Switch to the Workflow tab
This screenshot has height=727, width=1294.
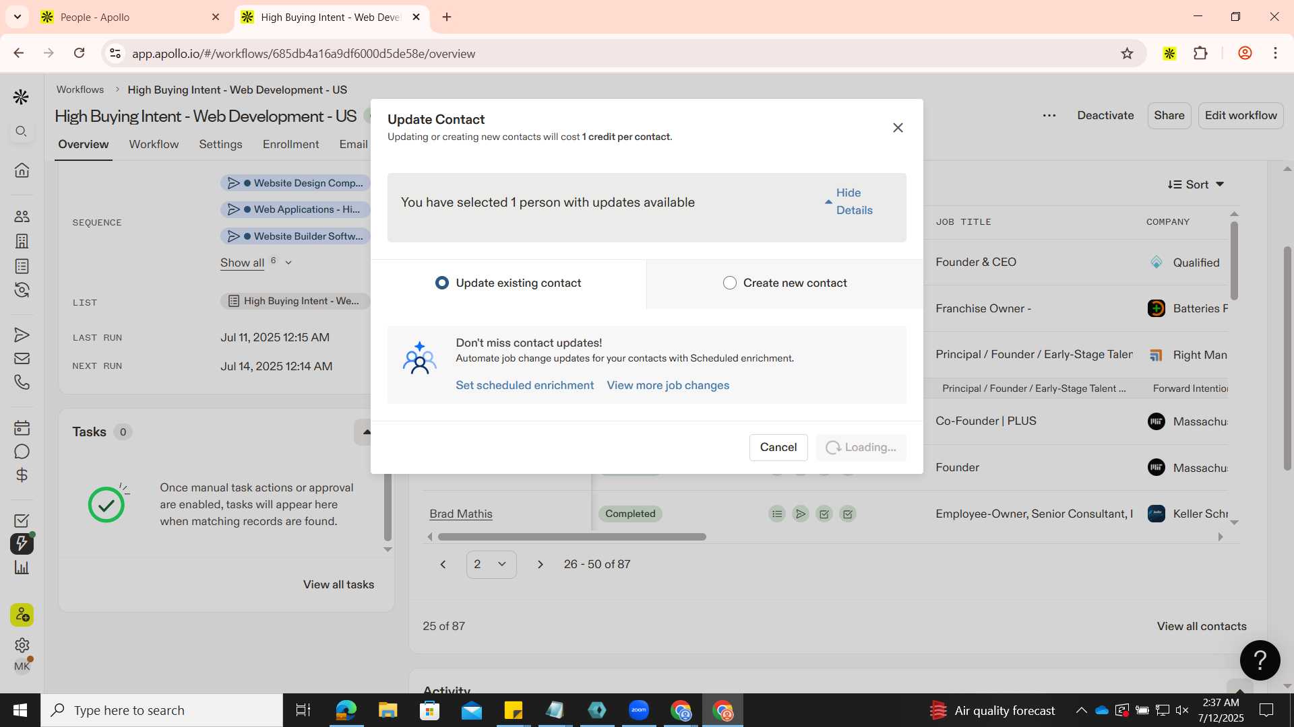(x=154, y=145)
